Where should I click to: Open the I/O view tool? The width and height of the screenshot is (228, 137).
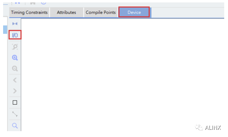tap(15, 35)
